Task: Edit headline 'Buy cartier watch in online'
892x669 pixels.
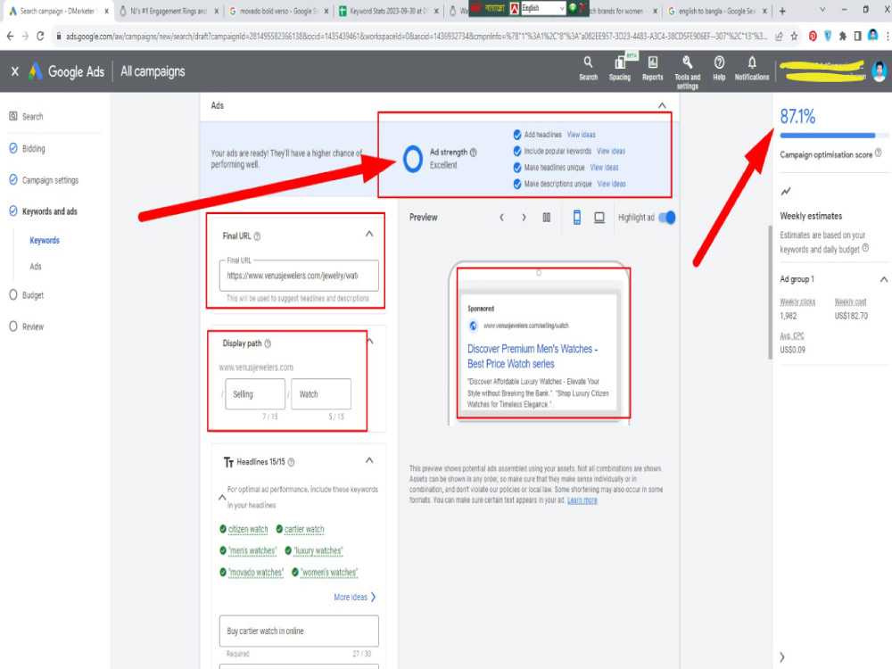Action: tap(299, 631)
